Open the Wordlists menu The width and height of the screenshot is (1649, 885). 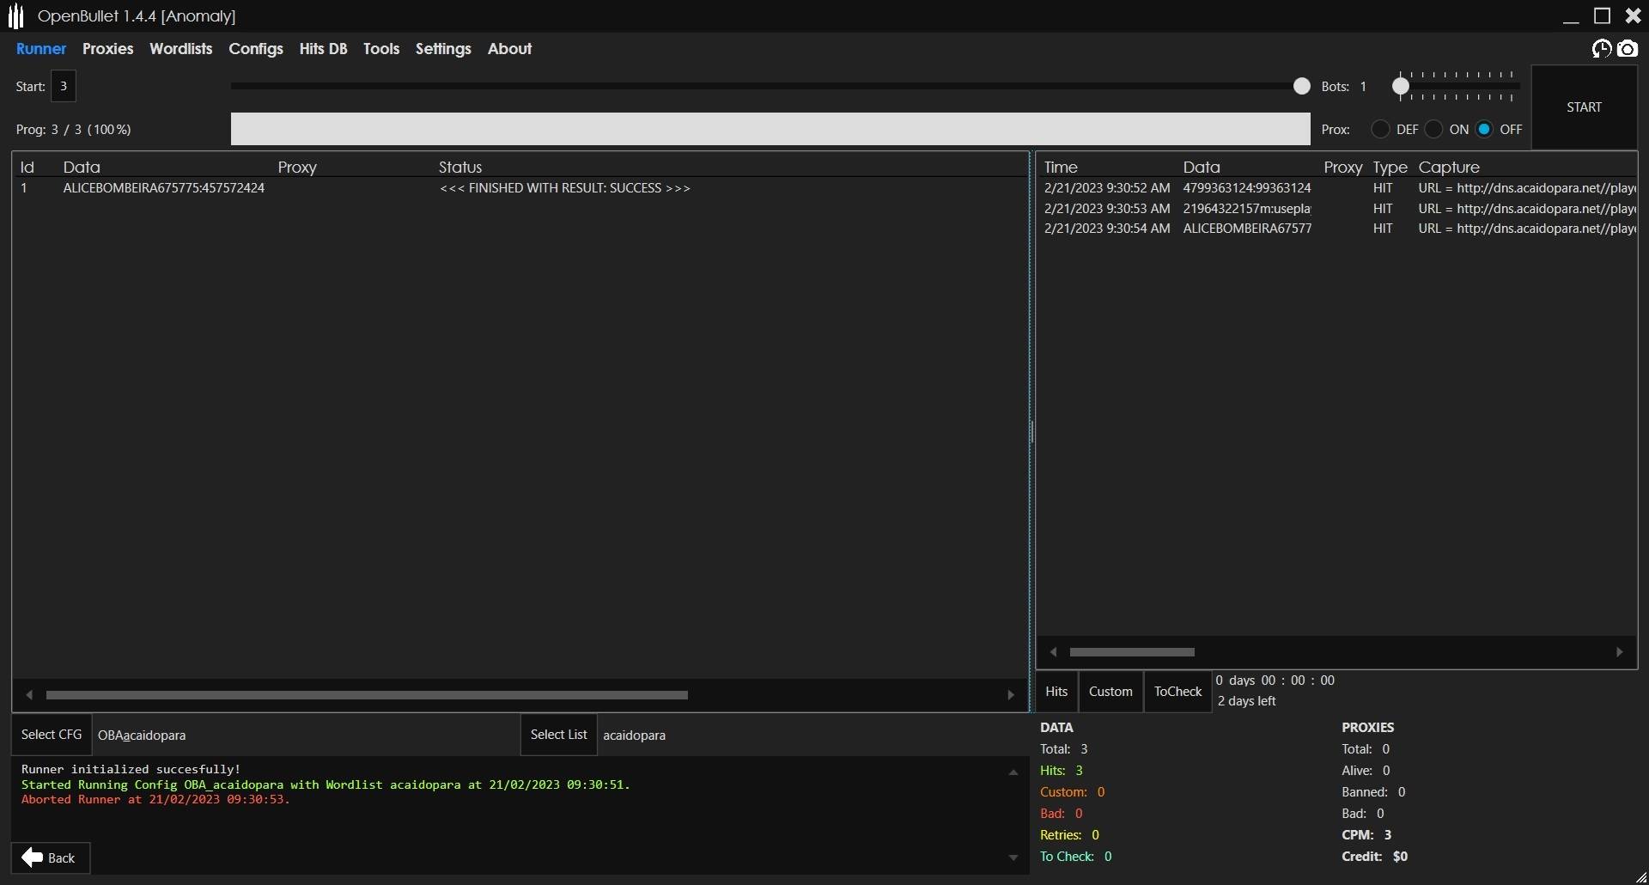click(180, 49)
